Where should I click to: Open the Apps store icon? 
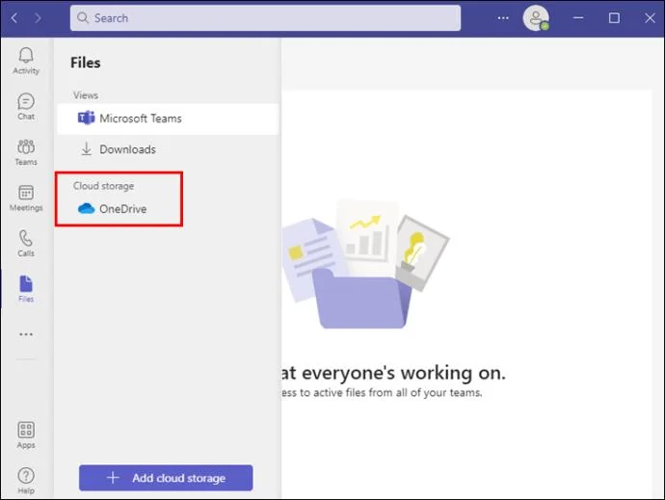point(26,435)
